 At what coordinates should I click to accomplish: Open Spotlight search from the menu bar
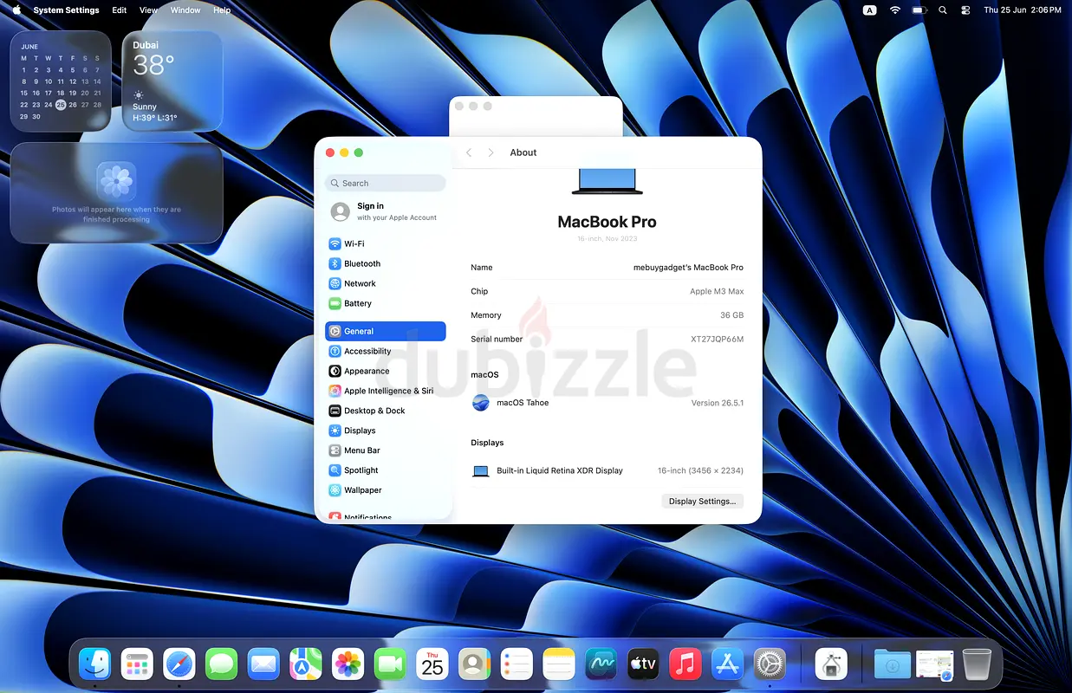click(943, 10)
